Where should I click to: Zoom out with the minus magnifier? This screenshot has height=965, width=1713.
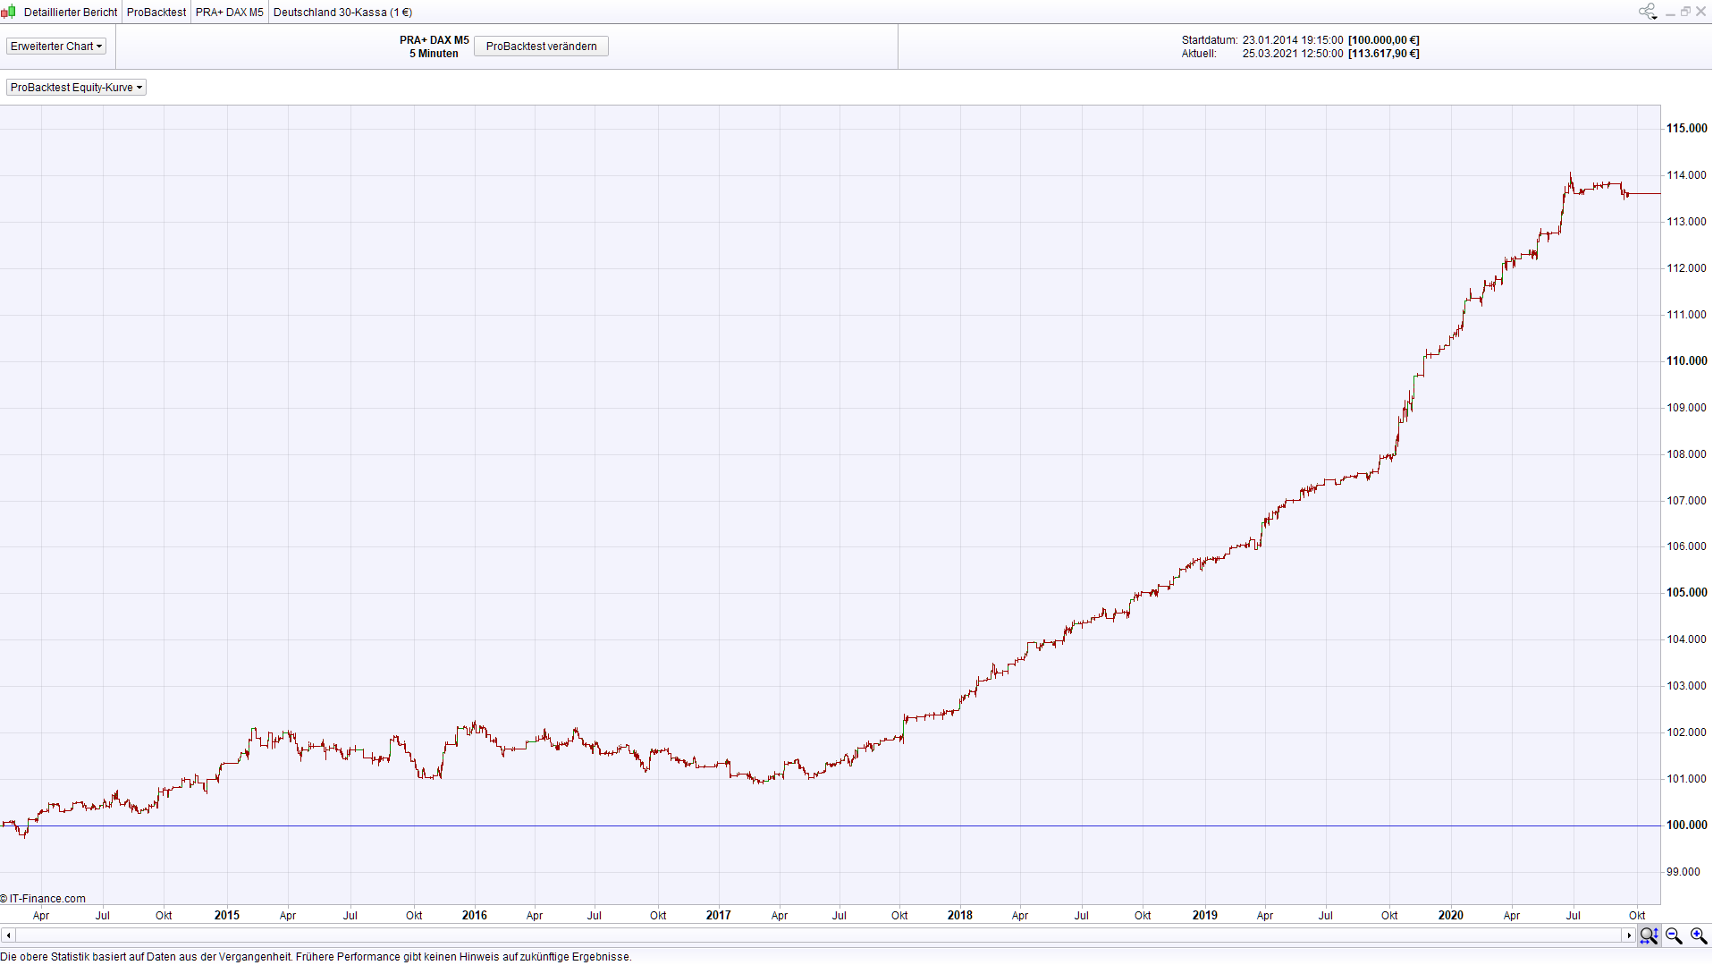(1674, 935)
